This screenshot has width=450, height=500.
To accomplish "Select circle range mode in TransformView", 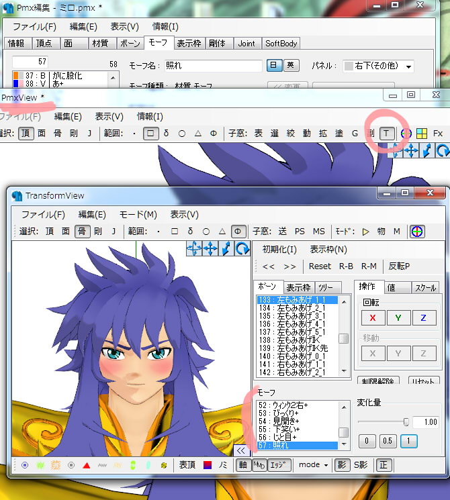I will (x=206, y=232).
